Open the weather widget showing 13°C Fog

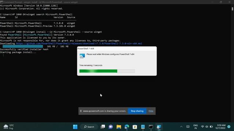point(9,127)
